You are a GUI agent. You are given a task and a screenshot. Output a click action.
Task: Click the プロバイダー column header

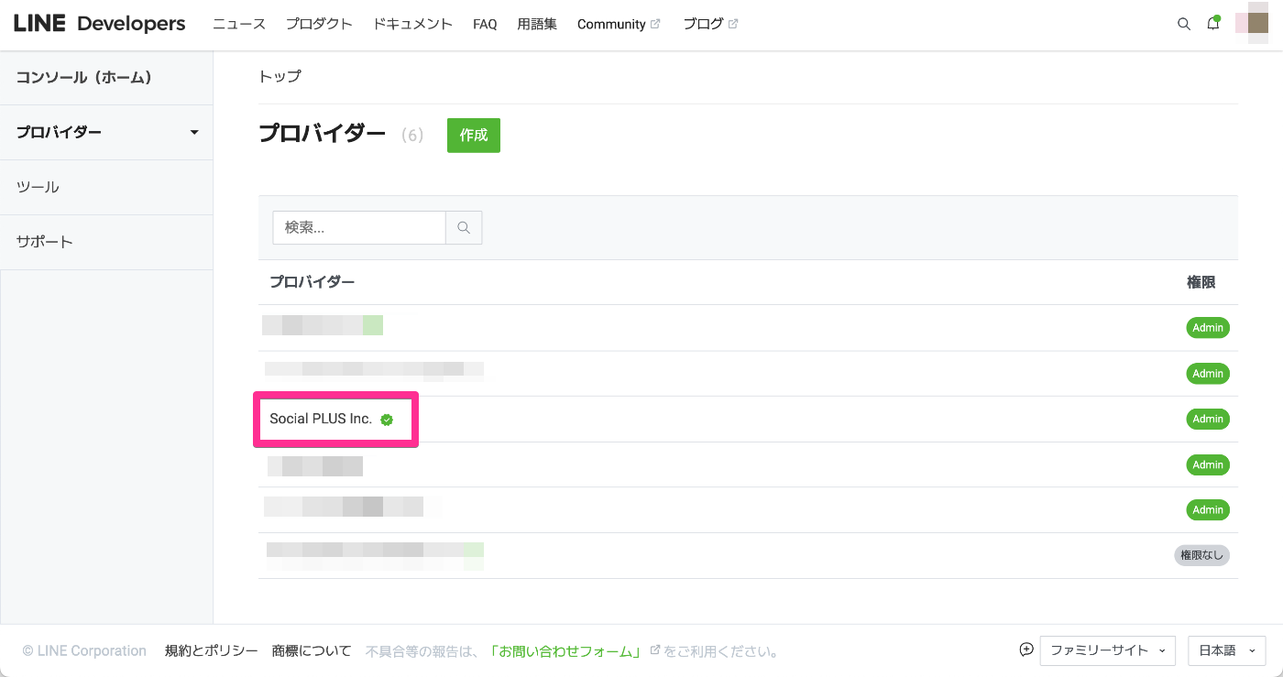point(312,282)
